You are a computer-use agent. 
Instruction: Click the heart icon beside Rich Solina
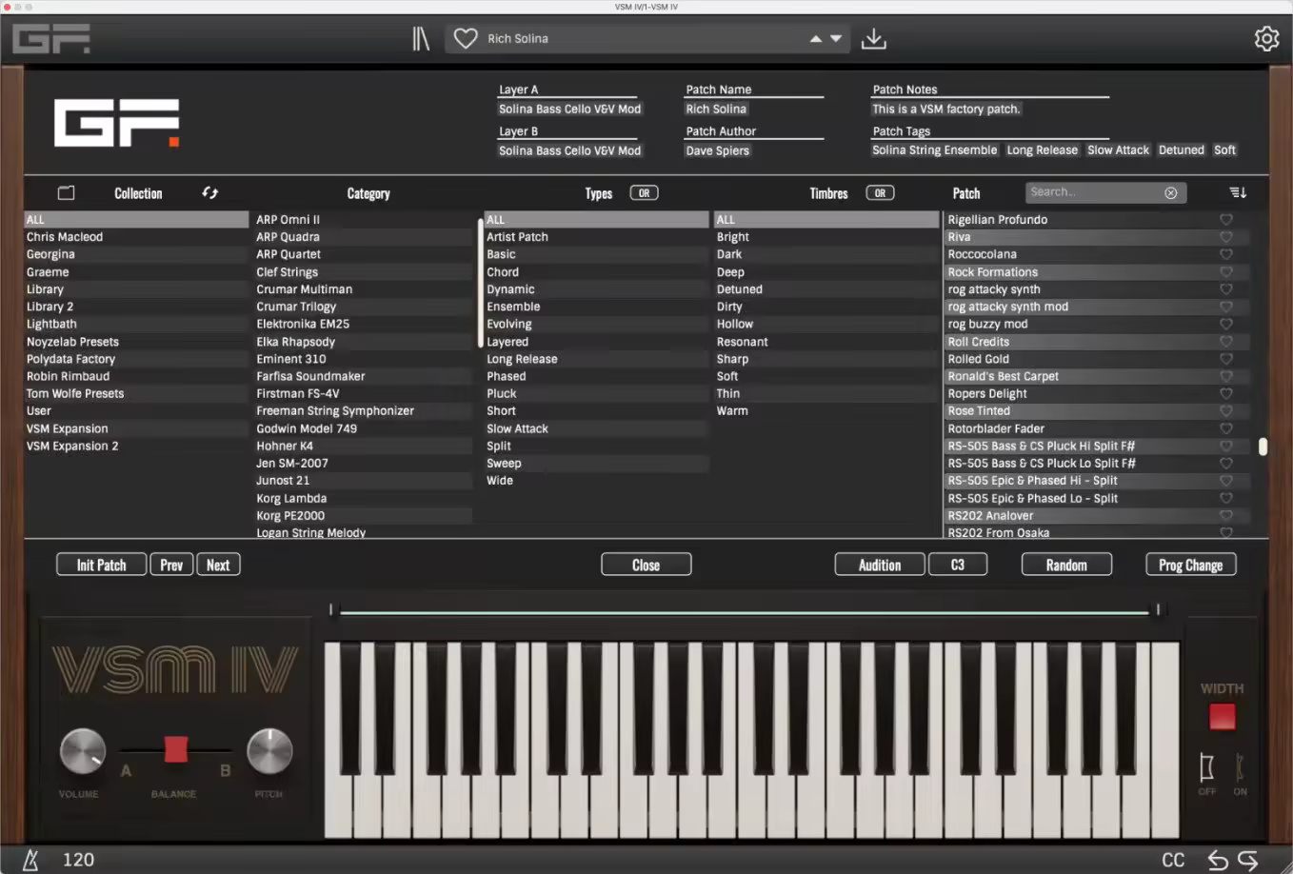(466, 37)
